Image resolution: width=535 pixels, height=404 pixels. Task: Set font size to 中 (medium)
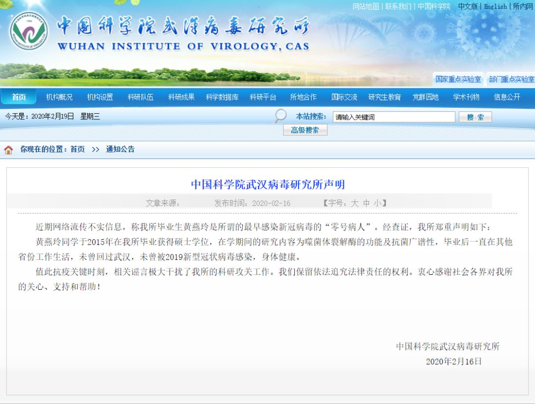pos(366,203)
